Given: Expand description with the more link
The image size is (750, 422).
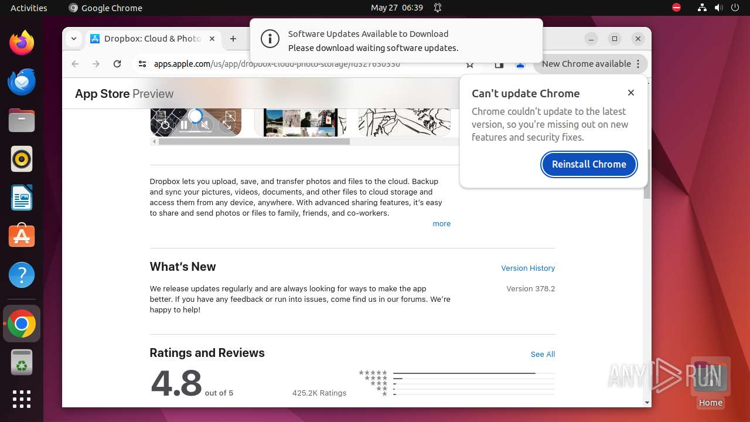Looking at the screenshot, I should [441, 224].
